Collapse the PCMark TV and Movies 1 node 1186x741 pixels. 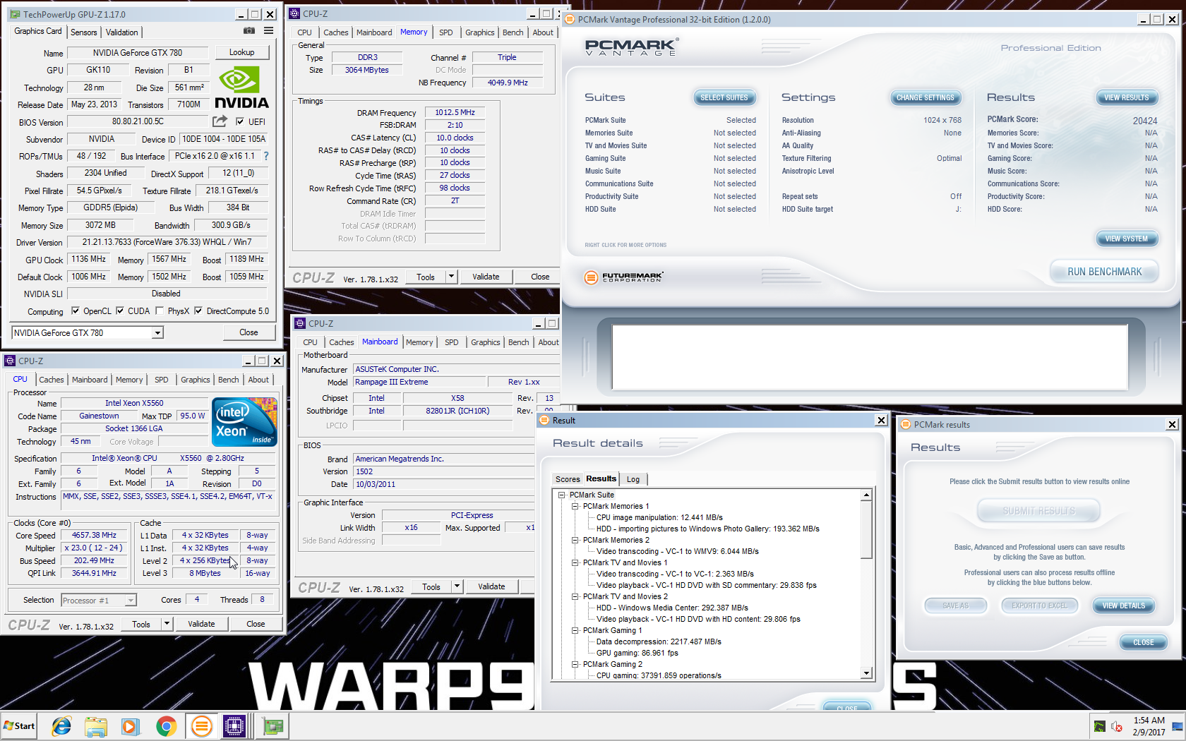(x=575, y=562)
